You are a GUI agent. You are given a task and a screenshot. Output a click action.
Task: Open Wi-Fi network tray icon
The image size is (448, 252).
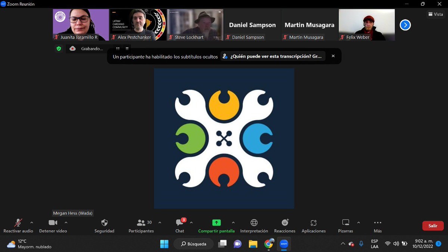pos(388,244)
